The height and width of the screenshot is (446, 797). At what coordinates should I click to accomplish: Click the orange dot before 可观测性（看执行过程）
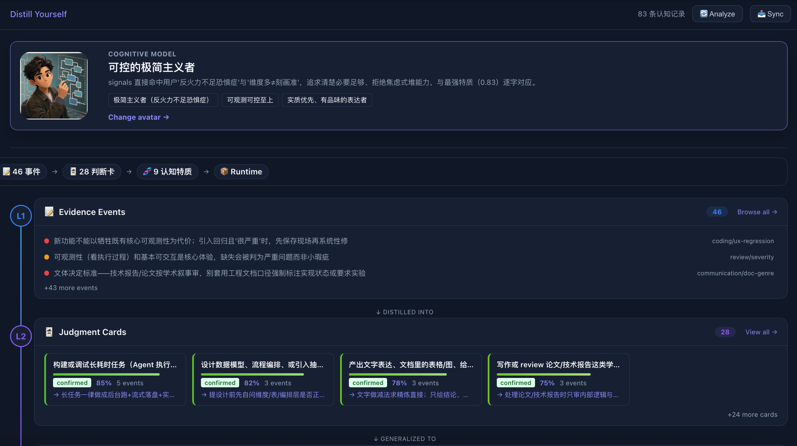tap(47, 257)
